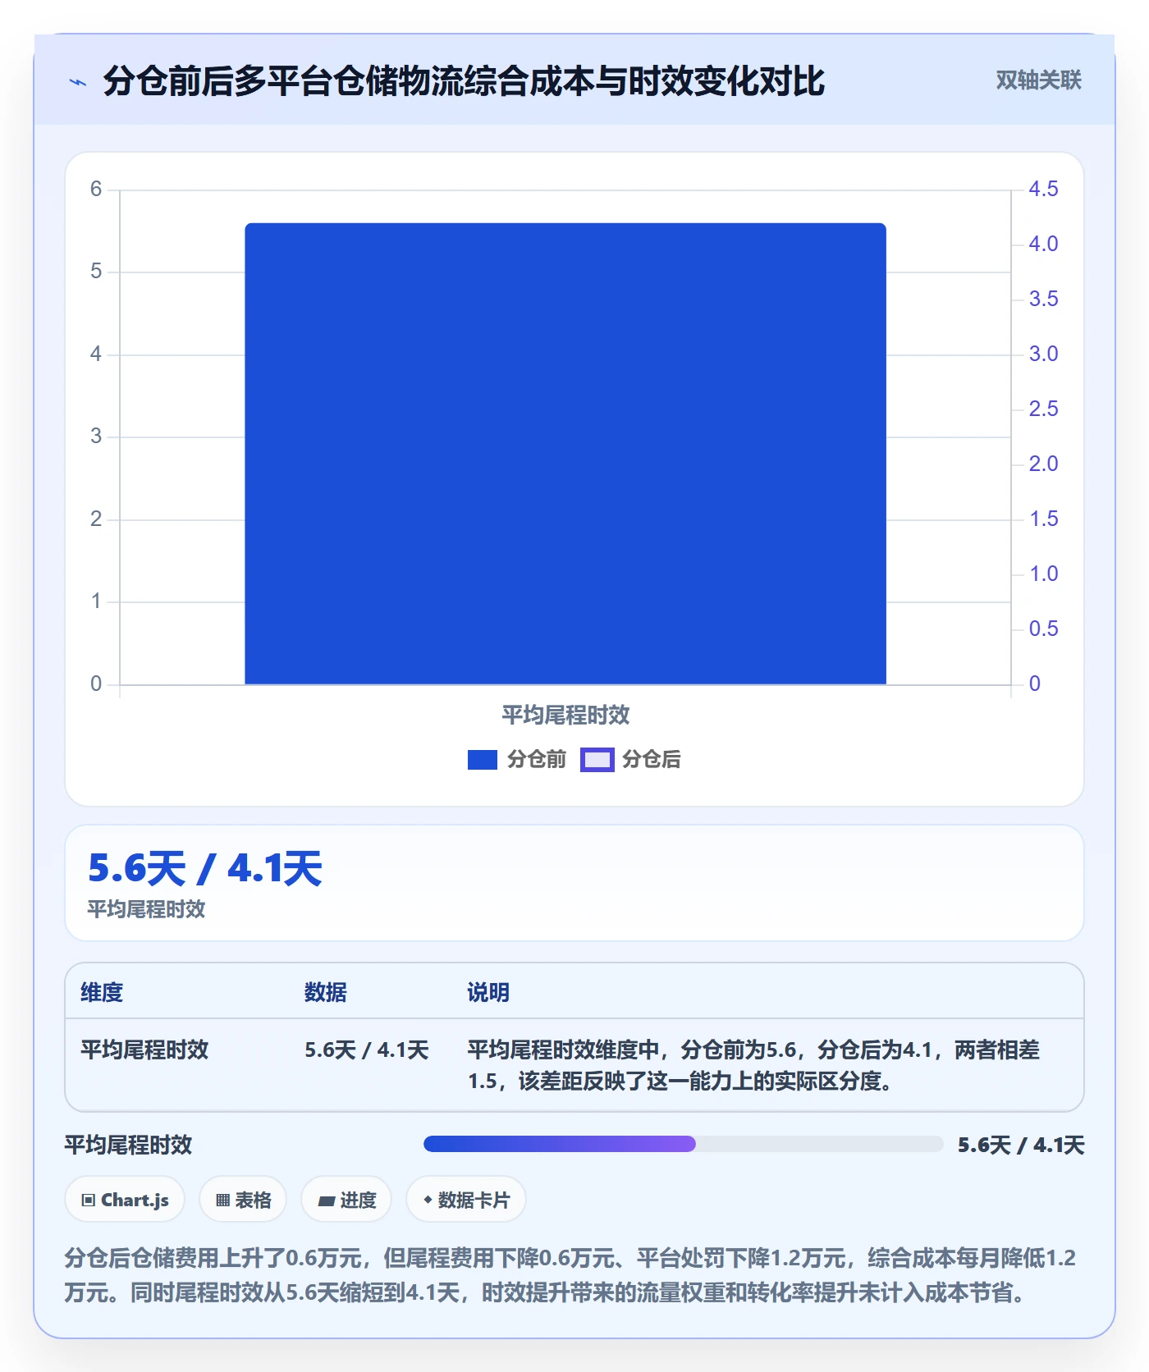The height and width of the screenshot is (1372, 1149).
Task: Select the 表格 tag chip
Action: click(243, 1200)
